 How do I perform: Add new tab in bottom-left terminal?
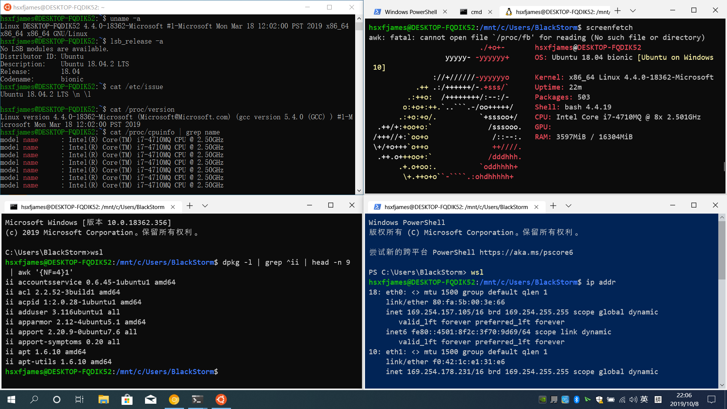click(x=190, y=206)
